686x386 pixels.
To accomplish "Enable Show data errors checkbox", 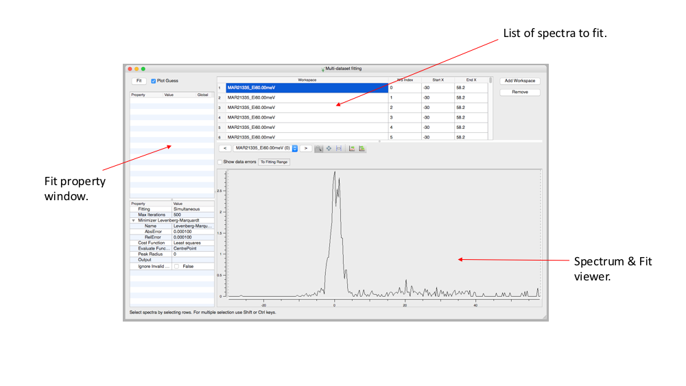I will click(x=220, y=162).
